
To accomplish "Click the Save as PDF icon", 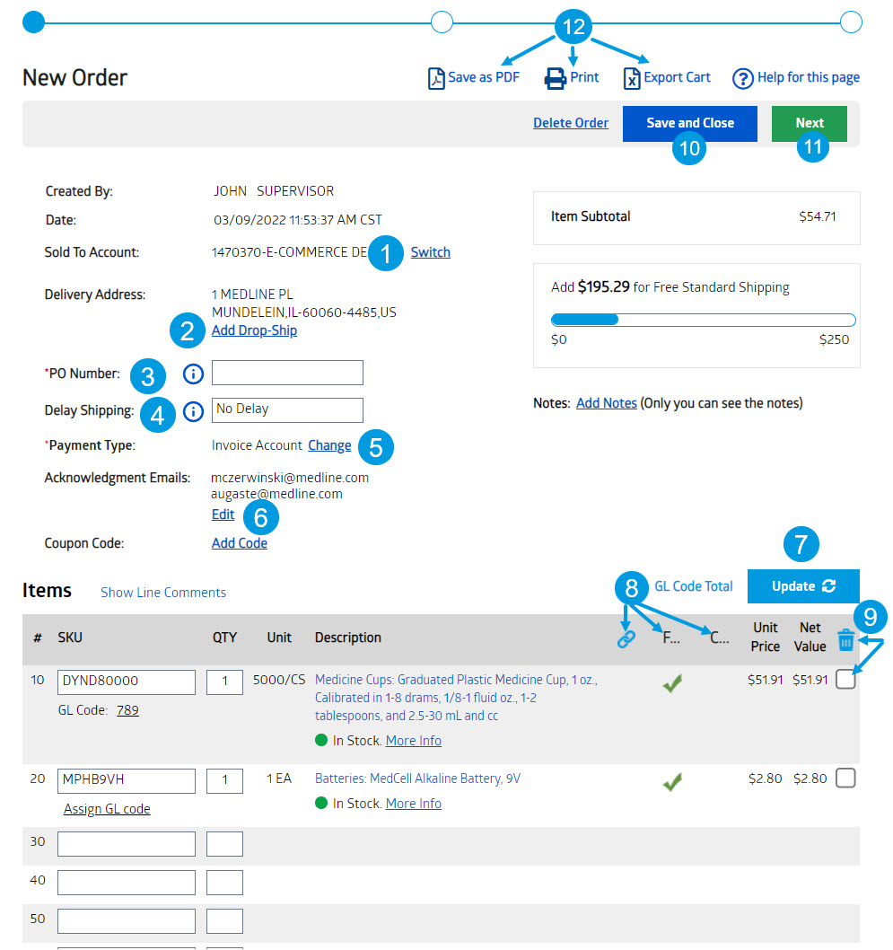I will click(436, 78).
